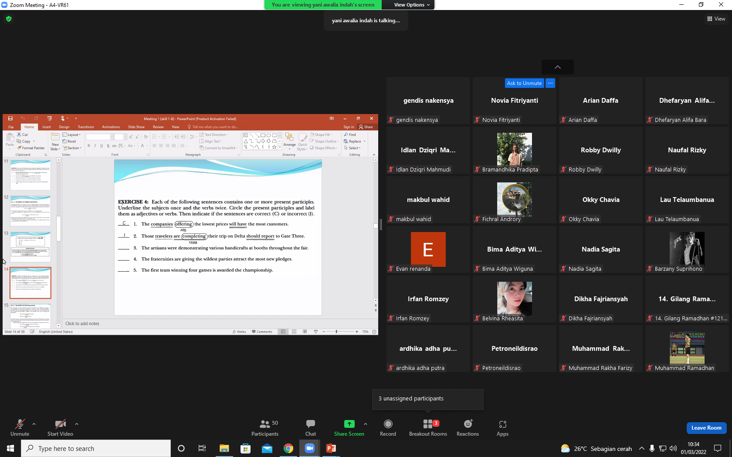Click the Leave Room button
This screenshot has height=457, width=732.
click(x=706, y=428)
